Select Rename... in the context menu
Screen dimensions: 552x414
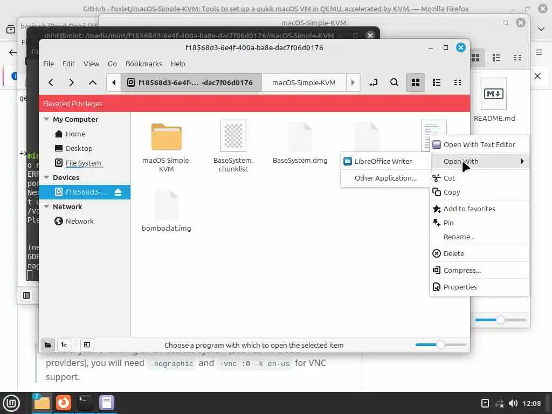(479, 237)
